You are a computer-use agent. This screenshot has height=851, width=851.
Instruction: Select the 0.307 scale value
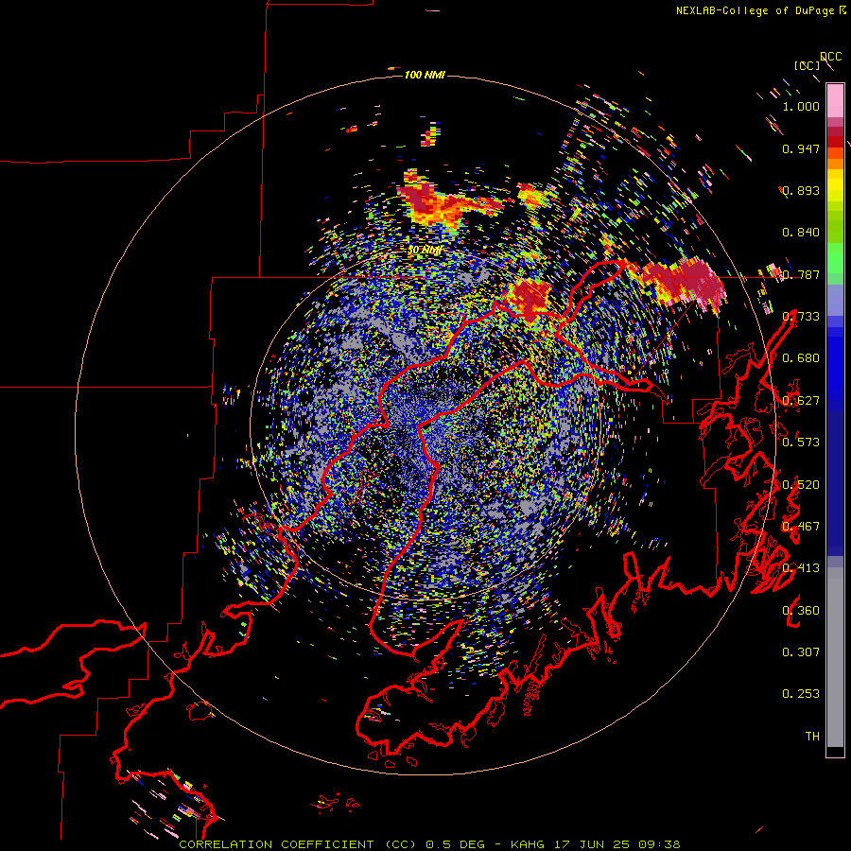point(801,652)
